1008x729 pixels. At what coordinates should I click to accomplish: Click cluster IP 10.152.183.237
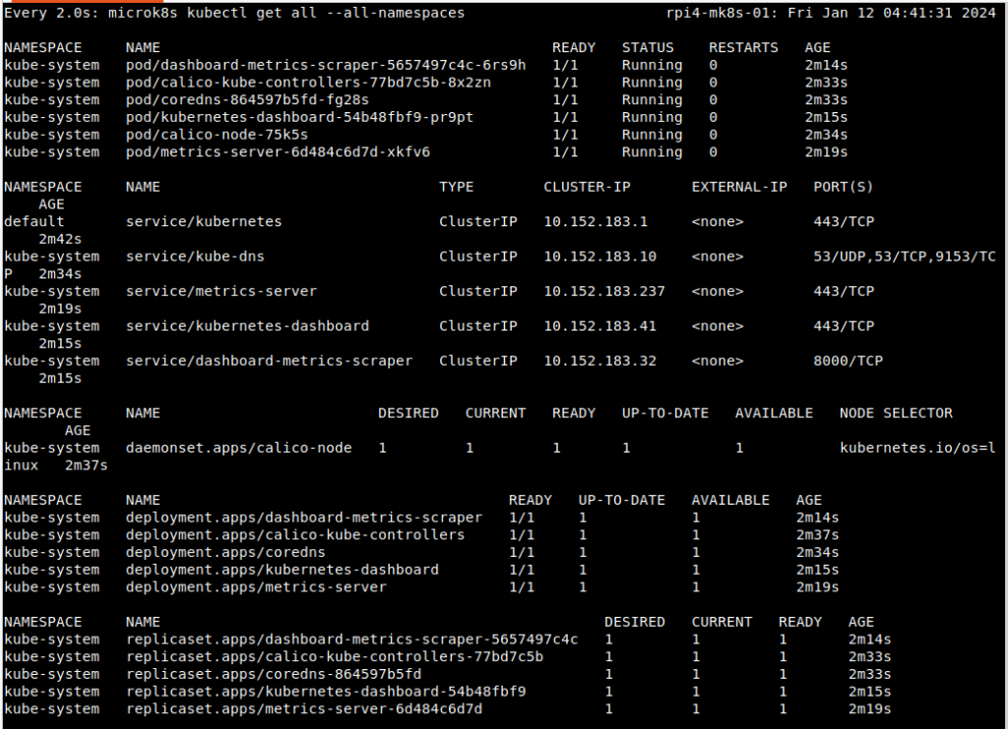(x=604, y=291)
